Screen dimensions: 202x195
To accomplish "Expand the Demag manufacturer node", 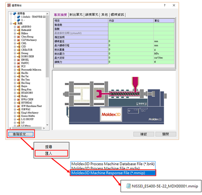I will click(x=15, y=53).
